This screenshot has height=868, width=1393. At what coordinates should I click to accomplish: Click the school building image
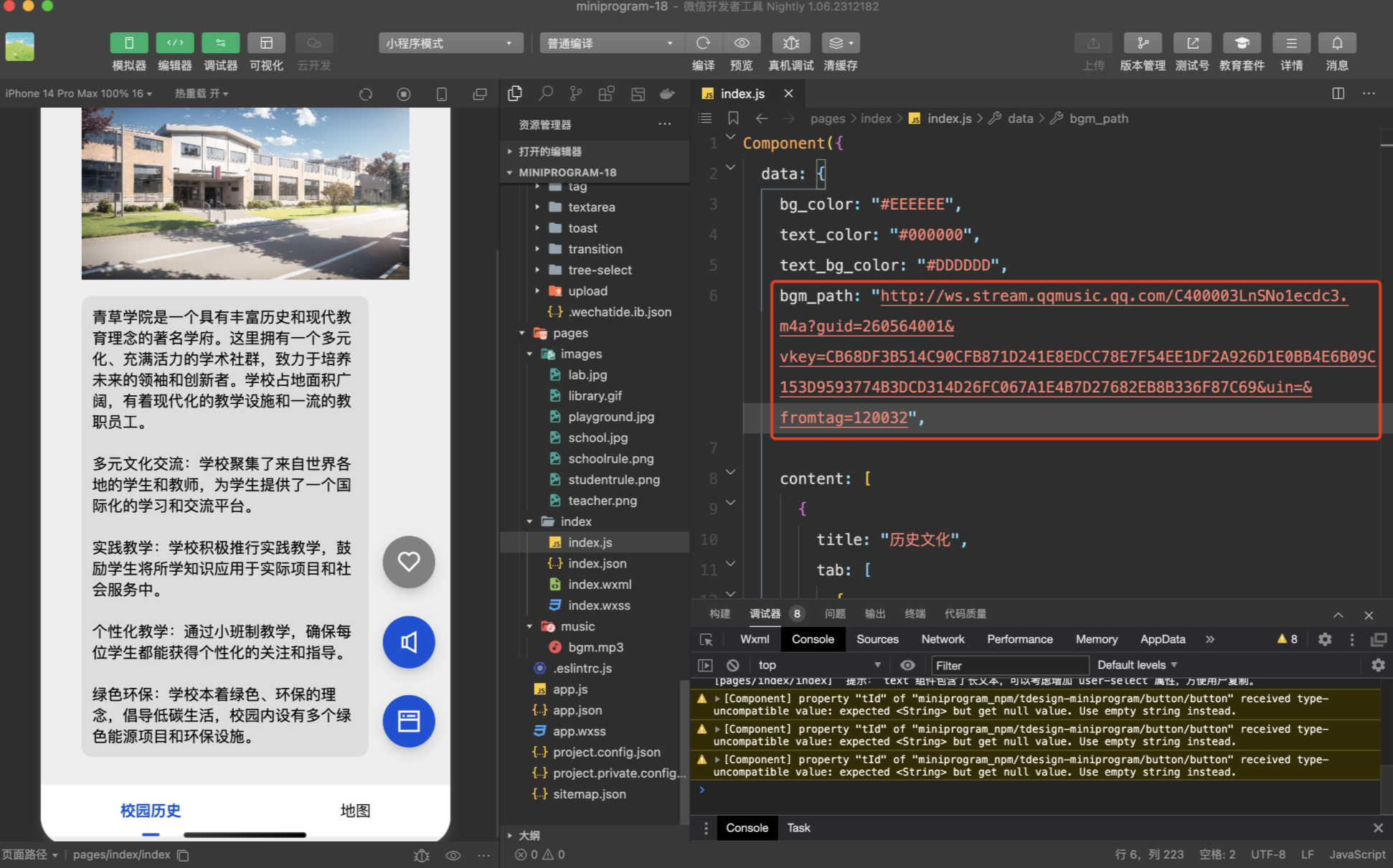(245, 192)
